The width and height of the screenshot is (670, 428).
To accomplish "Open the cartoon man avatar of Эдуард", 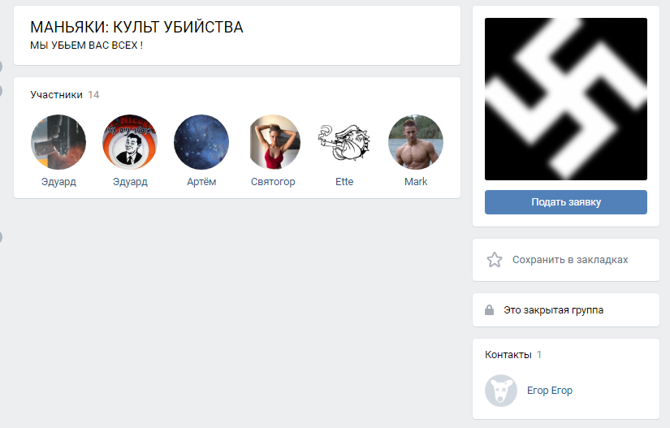I will [x=130, y=142].
